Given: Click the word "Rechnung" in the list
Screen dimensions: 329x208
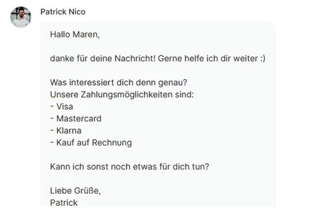Looking at the screenshot, I should tap(112, 143).
